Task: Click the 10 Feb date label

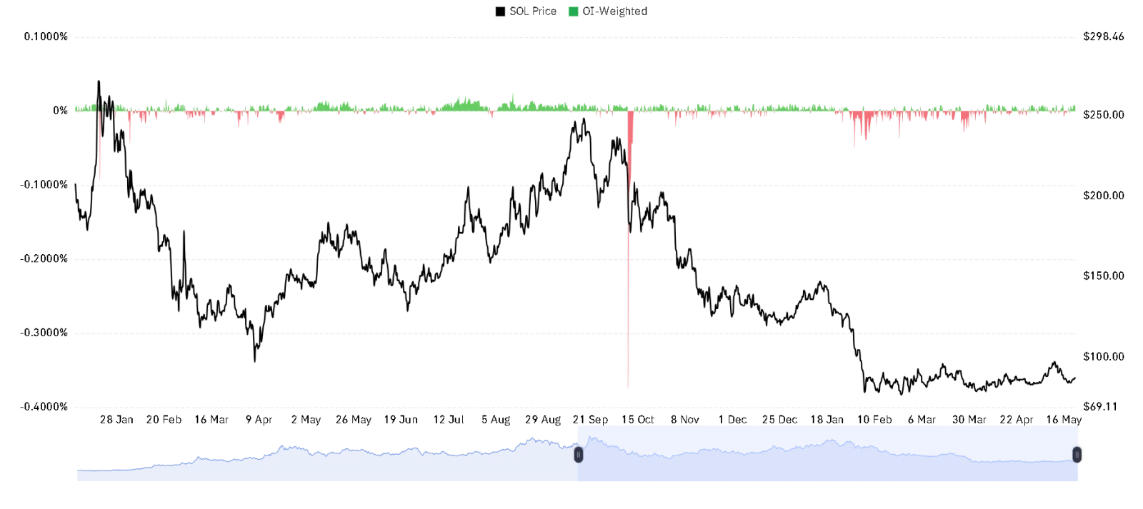Action: point(874,420)
